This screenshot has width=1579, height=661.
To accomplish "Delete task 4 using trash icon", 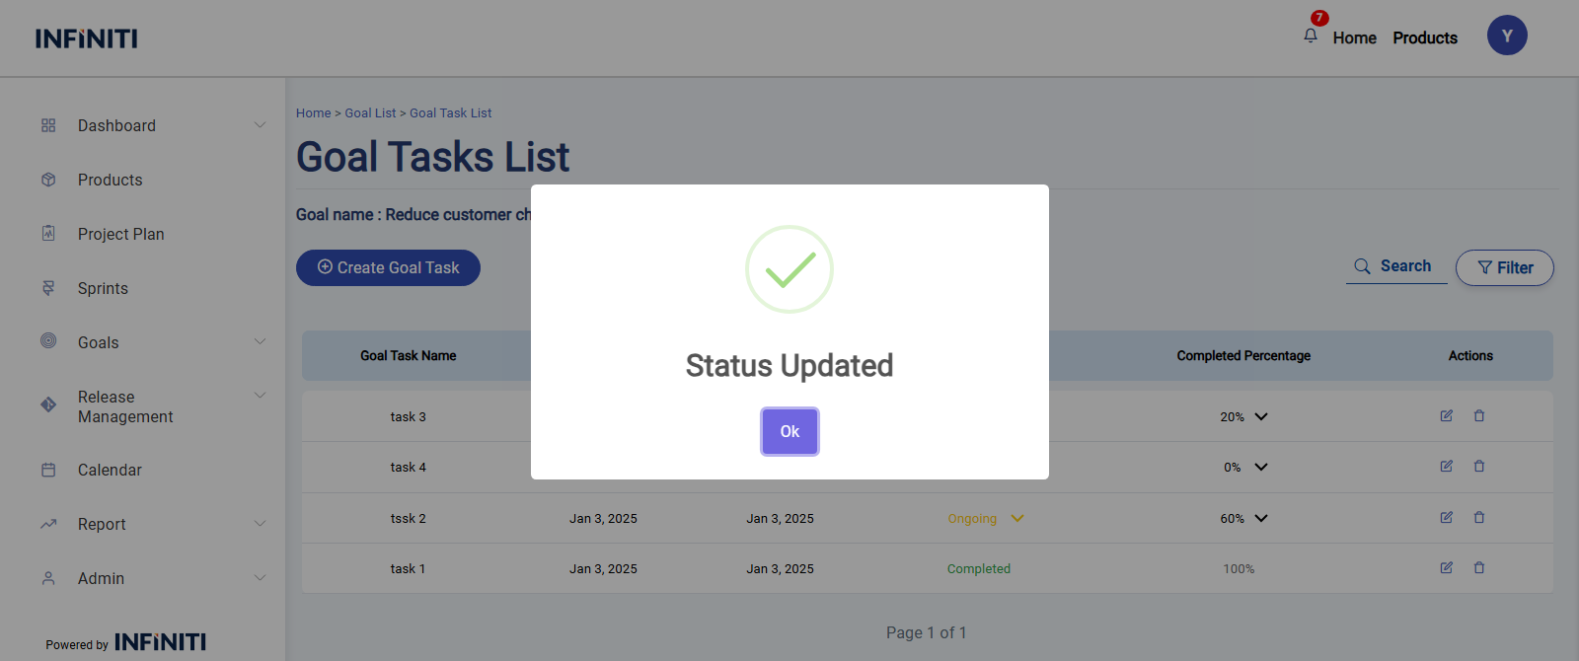I will [x=1479, y=467].
